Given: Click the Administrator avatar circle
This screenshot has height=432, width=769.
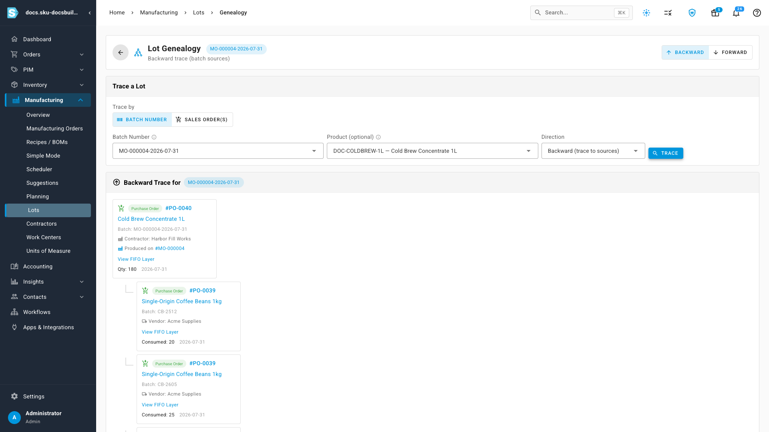Looking at the screenshot, I should (x=14, y=417).
